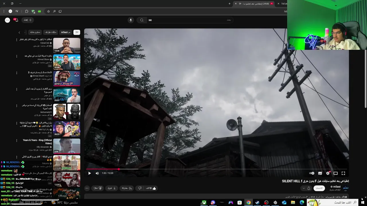Switch to theater mode view
This screenshot has height=206, width=367.
point(335,173)
